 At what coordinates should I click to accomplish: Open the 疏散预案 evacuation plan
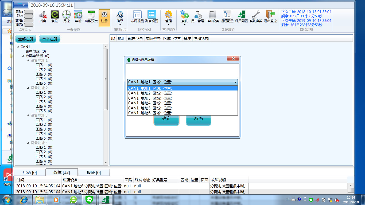pyautogui.click(x=91, y=17)
